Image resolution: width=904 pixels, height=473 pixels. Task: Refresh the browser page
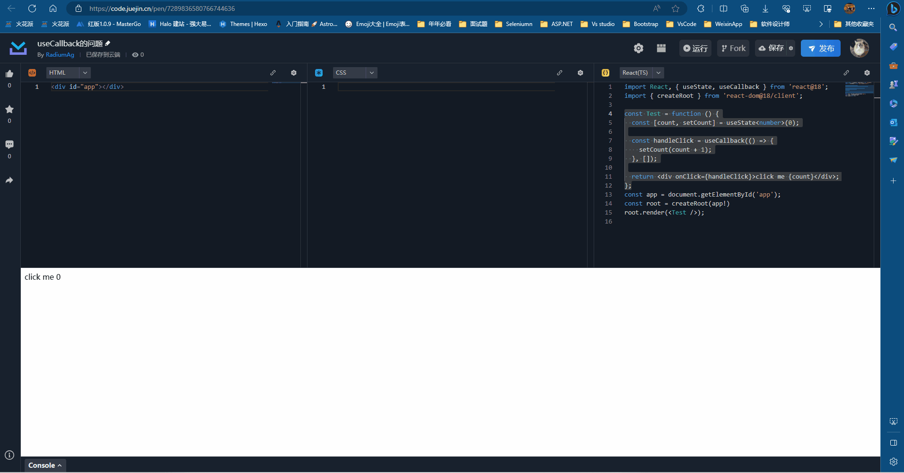(32, 9)
